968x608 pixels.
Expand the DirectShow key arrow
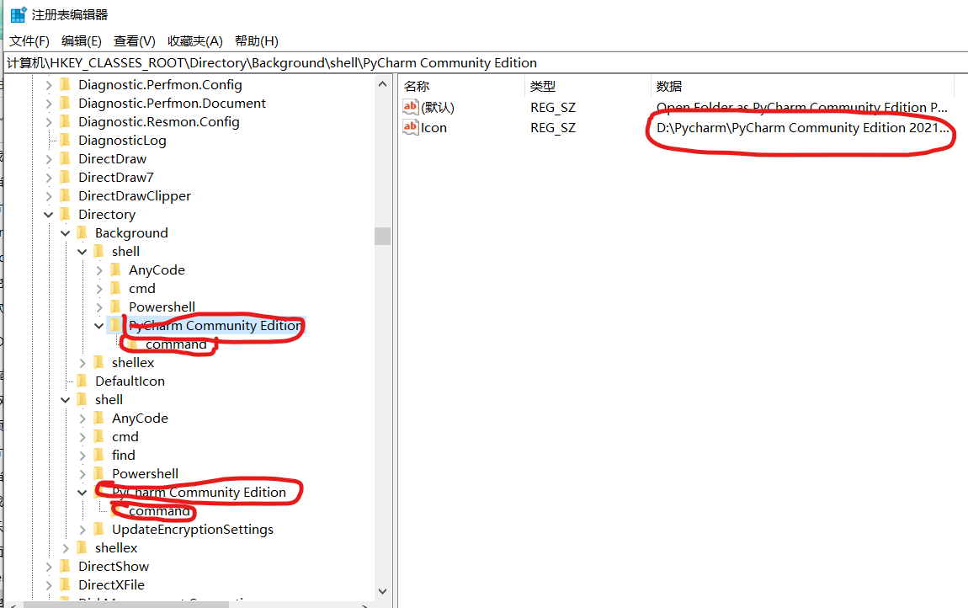point(49,568)
